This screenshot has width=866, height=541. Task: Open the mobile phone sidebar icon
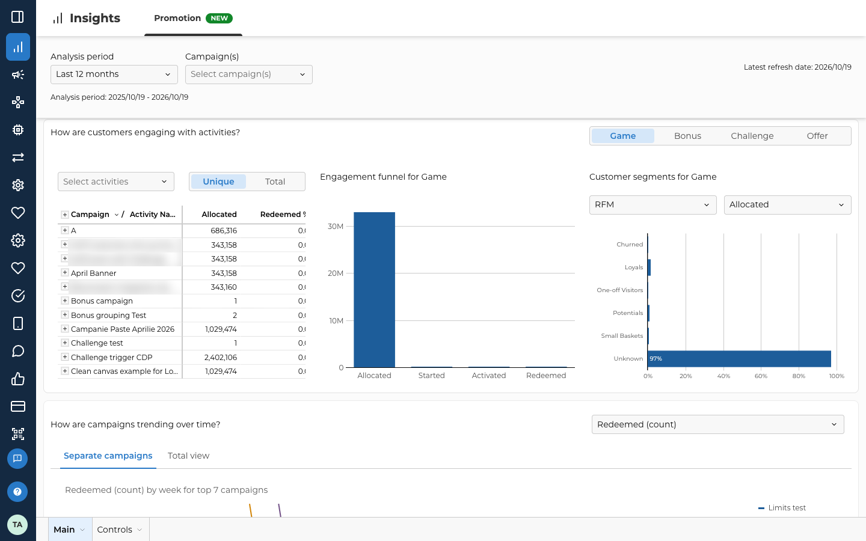click(18, 323)
